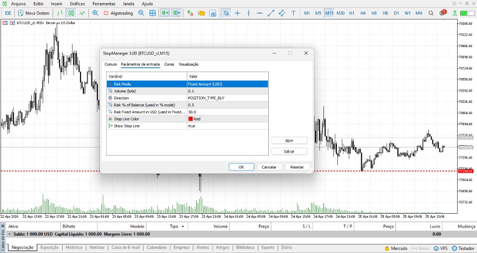Open the Histórico tab in toolbox
Screen dimensions: 477x253
click(x=74, y=248)
